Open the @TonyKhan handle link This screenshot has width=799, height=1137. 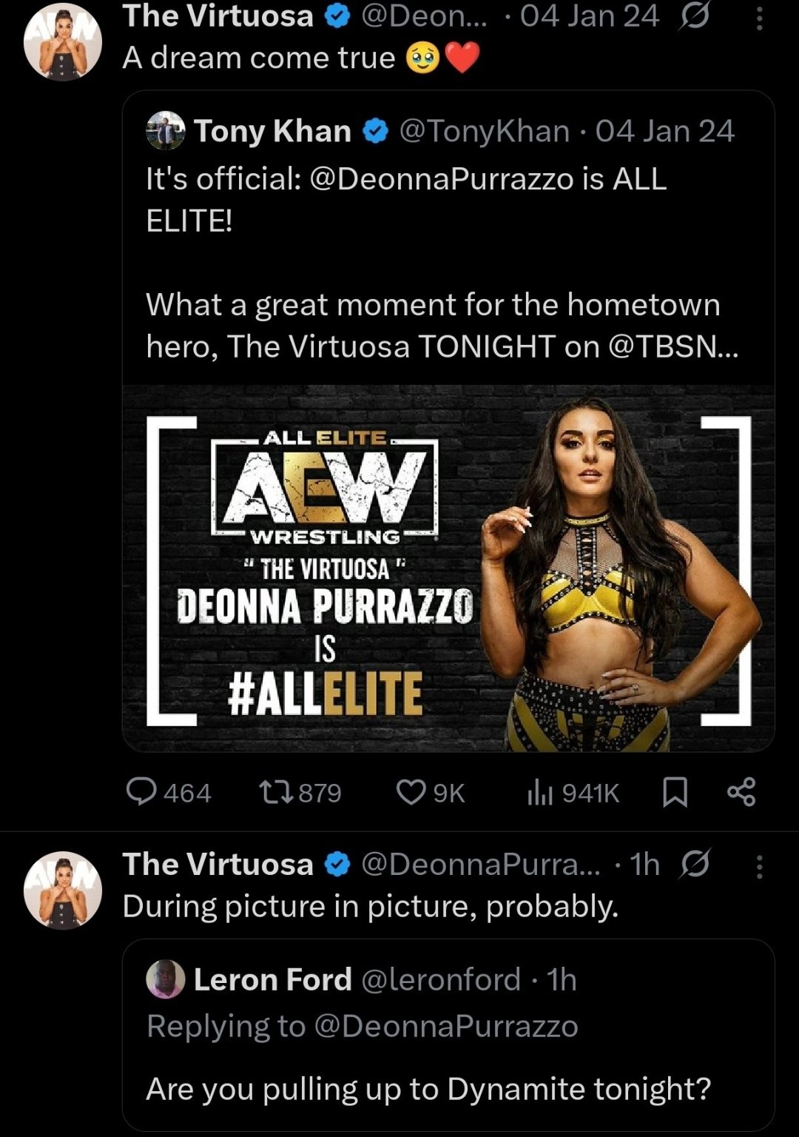pos(485,131)
